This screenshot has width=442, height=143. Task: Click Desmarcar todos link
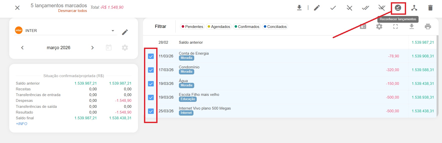[72, 11]
